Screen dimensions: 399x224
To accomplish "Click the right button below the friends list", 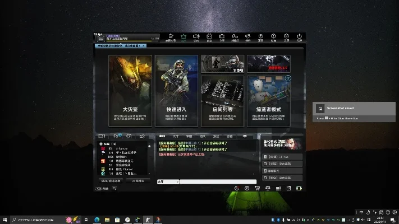I will pos(138,181).
